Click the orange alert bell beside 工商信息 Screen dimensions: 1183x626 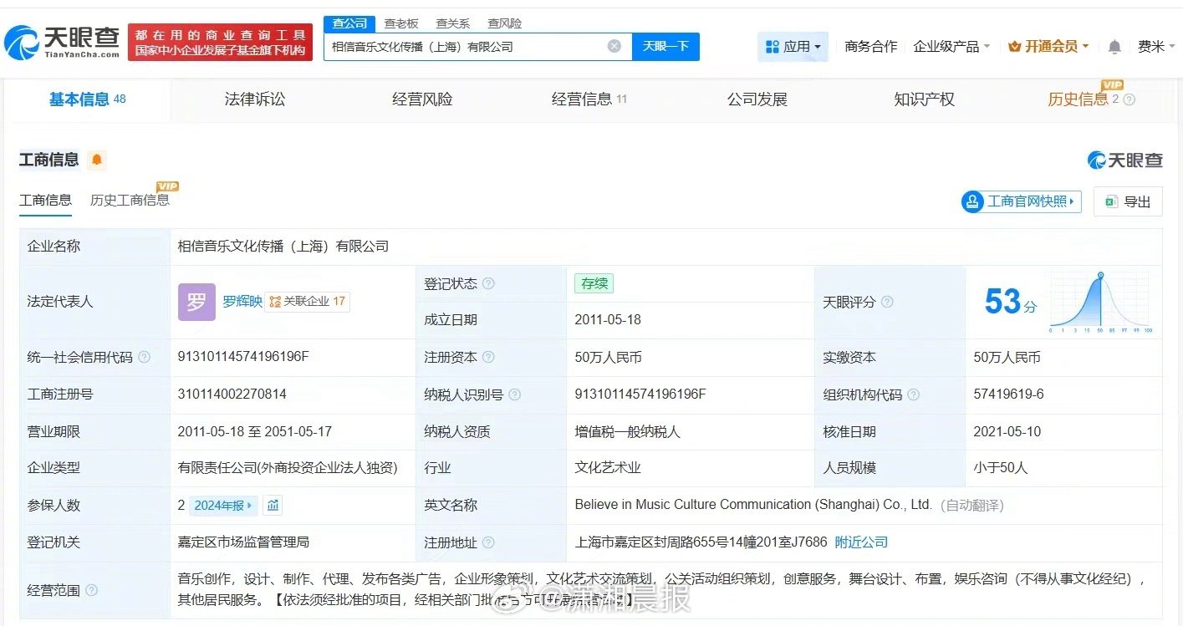pos(97,160)
